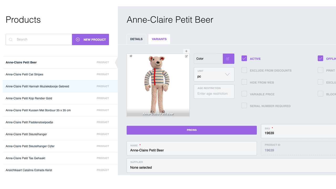336x189 pixels.
Task: Click the Name input field
Action: point(192,148)
